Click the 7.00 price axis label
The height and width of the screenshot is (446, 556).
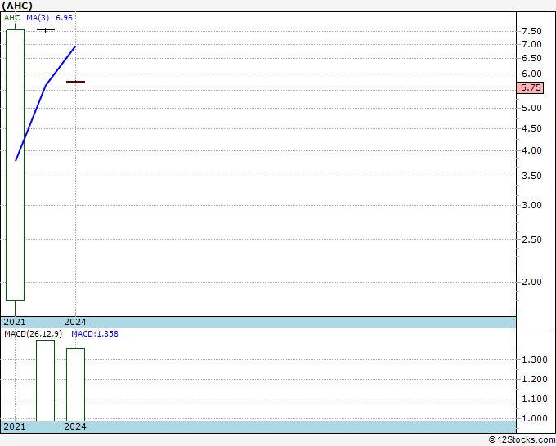pyautogui.click(x=531, y=45)
